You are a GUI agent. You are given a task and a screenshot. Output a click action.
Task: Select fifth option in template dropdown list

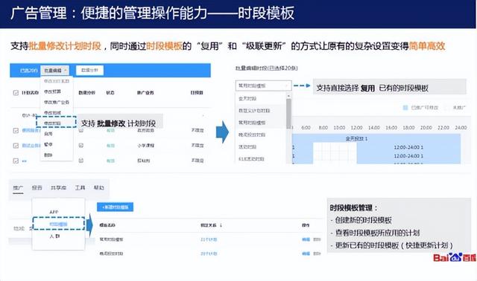point(247,147)
